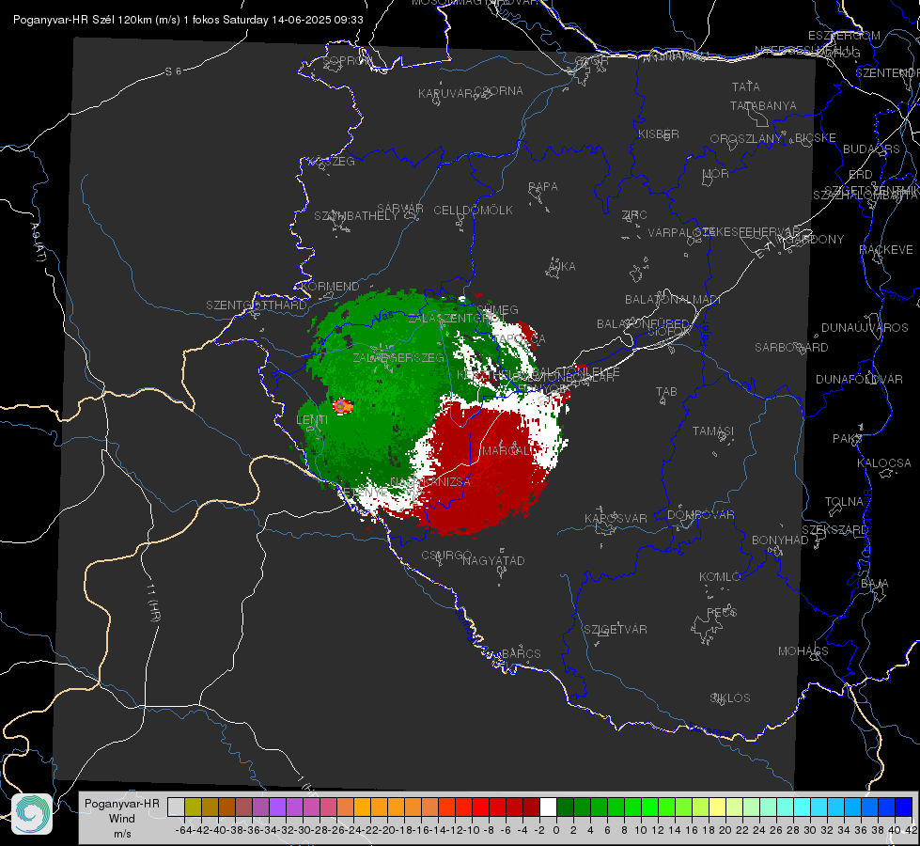The image size is (920, 846).
Task: Click the SIKLOS town label
Action: (x=730, y=698)
